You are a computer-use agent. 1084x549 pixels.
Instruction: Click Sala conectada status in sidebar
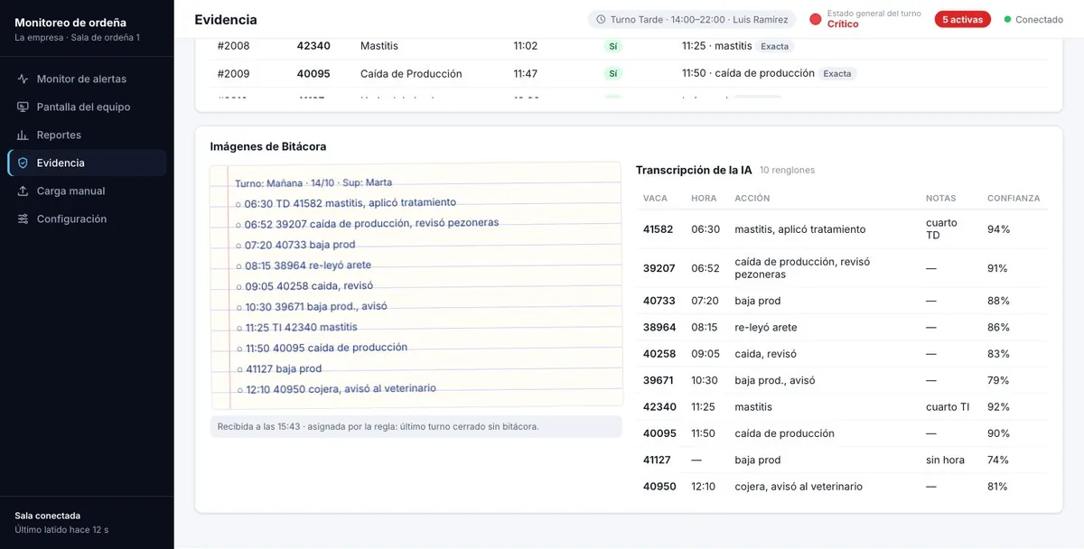pyautogui.click(x=47, y=516)
